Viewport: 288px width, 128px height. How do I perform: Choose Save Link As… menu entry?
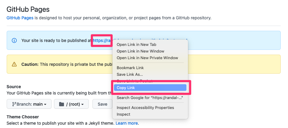tap(129, 74)
